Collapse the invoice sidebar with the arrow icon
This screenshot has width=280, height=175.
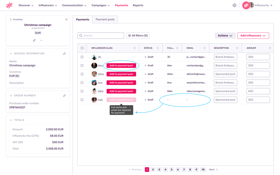(x=66, y=19)
